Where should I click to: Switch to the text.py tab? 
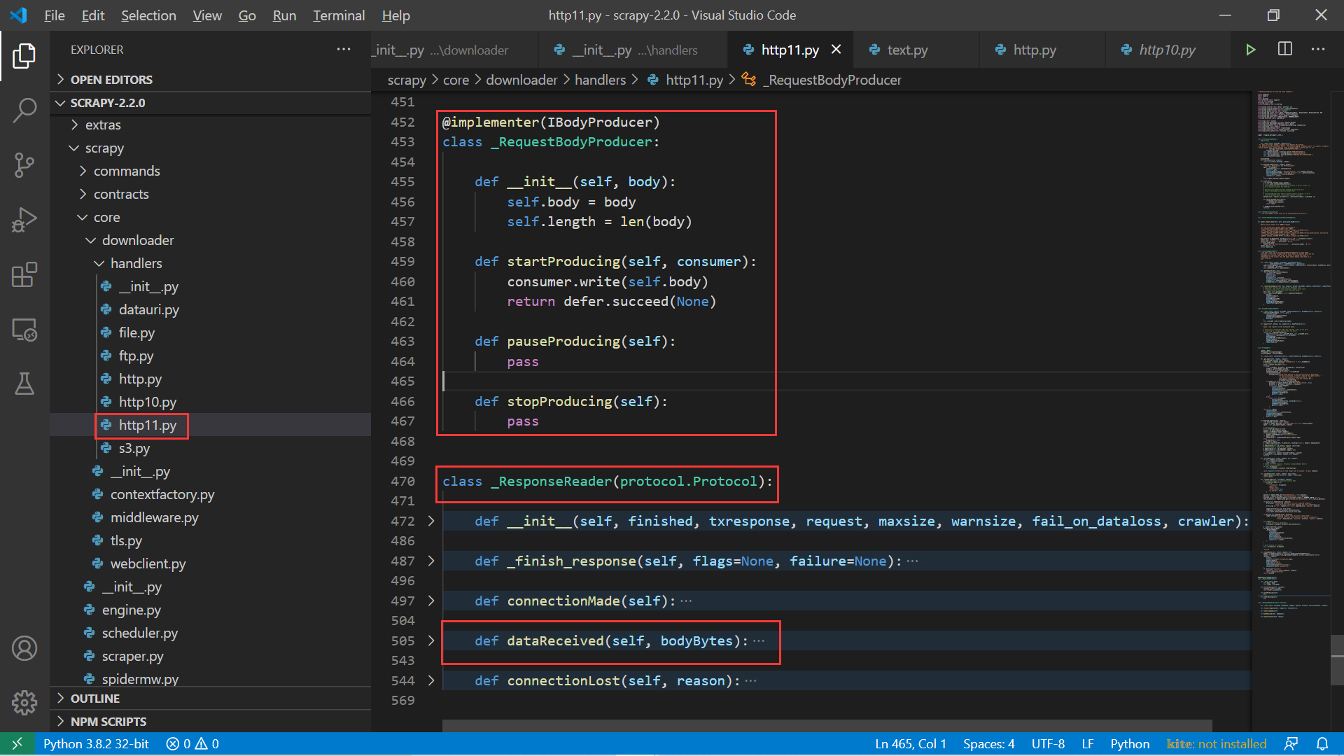point(916,49)
